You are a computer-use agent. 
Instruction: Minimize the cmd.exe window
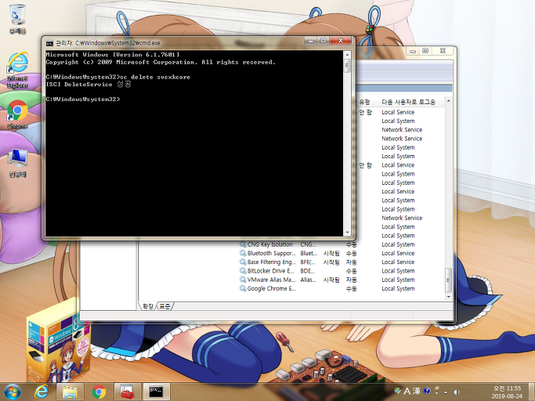pos(310,41)
